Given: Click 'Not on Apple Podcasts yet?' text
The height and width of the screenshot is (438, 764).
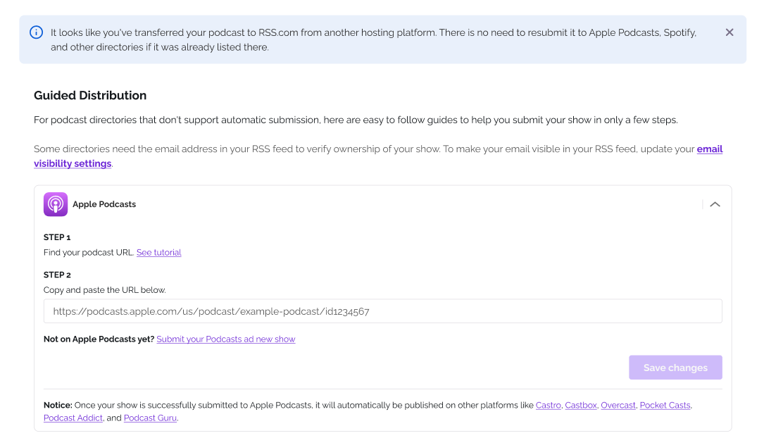Looking at the screenshot, I should (99, 339).
